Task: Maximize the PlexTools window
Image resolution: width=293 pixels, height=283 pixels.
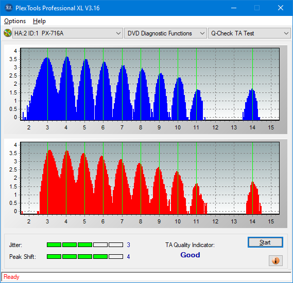Action: 257,8
